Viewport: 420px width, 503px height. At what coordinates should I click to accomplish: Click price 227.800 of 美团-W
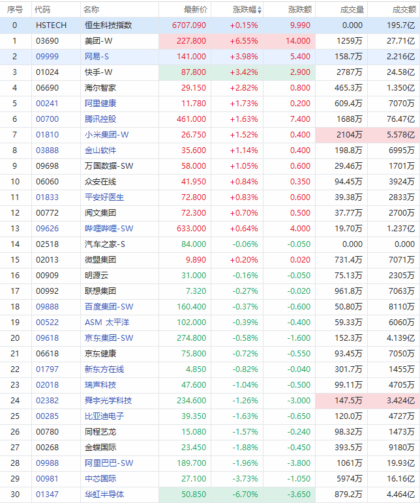(x=191, y=41)
